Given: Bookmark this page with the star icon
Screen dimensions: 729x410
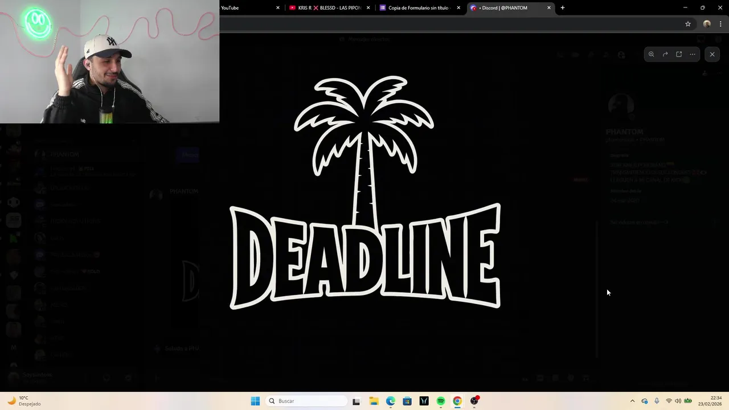Looking at the screenshot, I should [688, 24].
